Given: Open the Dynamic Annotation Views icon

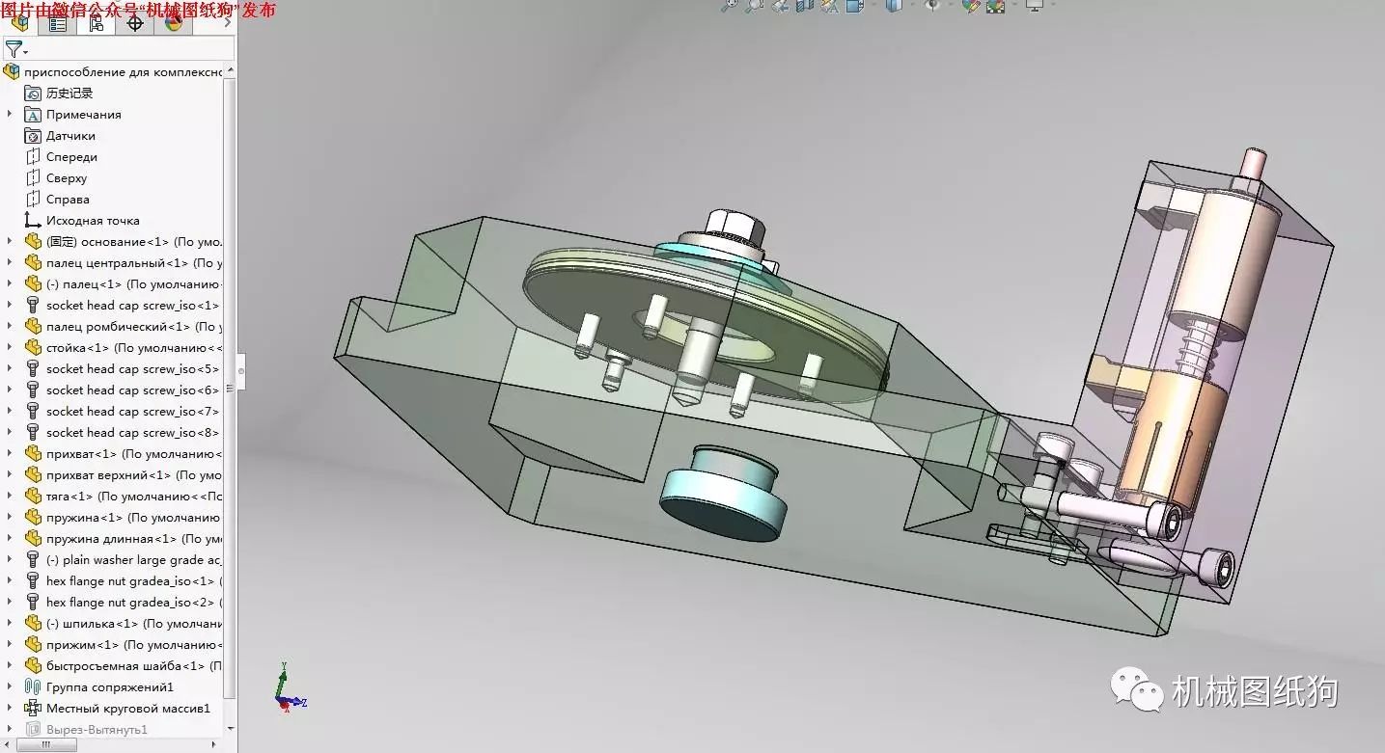Looking at the screenshot, I should [829, 6].
